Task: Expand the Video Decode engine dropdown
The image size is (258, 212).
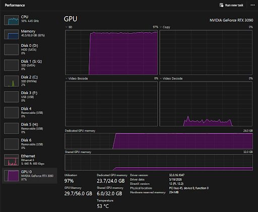Action: coord(161,79)
